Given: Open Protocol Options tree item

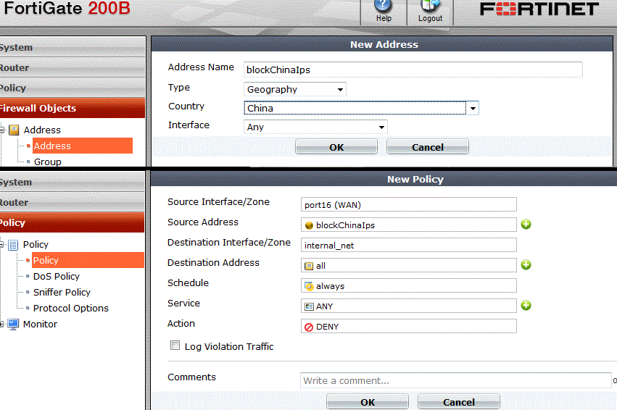Looking at the screenshot, I should (x=71, y=308).
